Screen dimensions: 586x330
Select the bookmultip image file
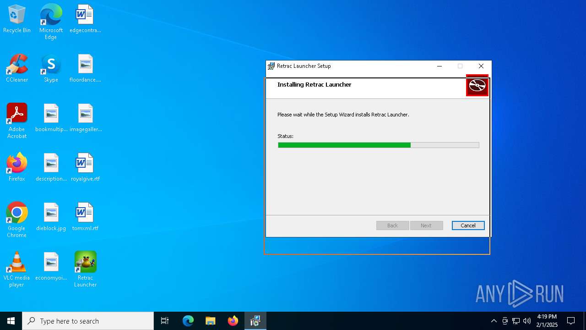(51, 118)
